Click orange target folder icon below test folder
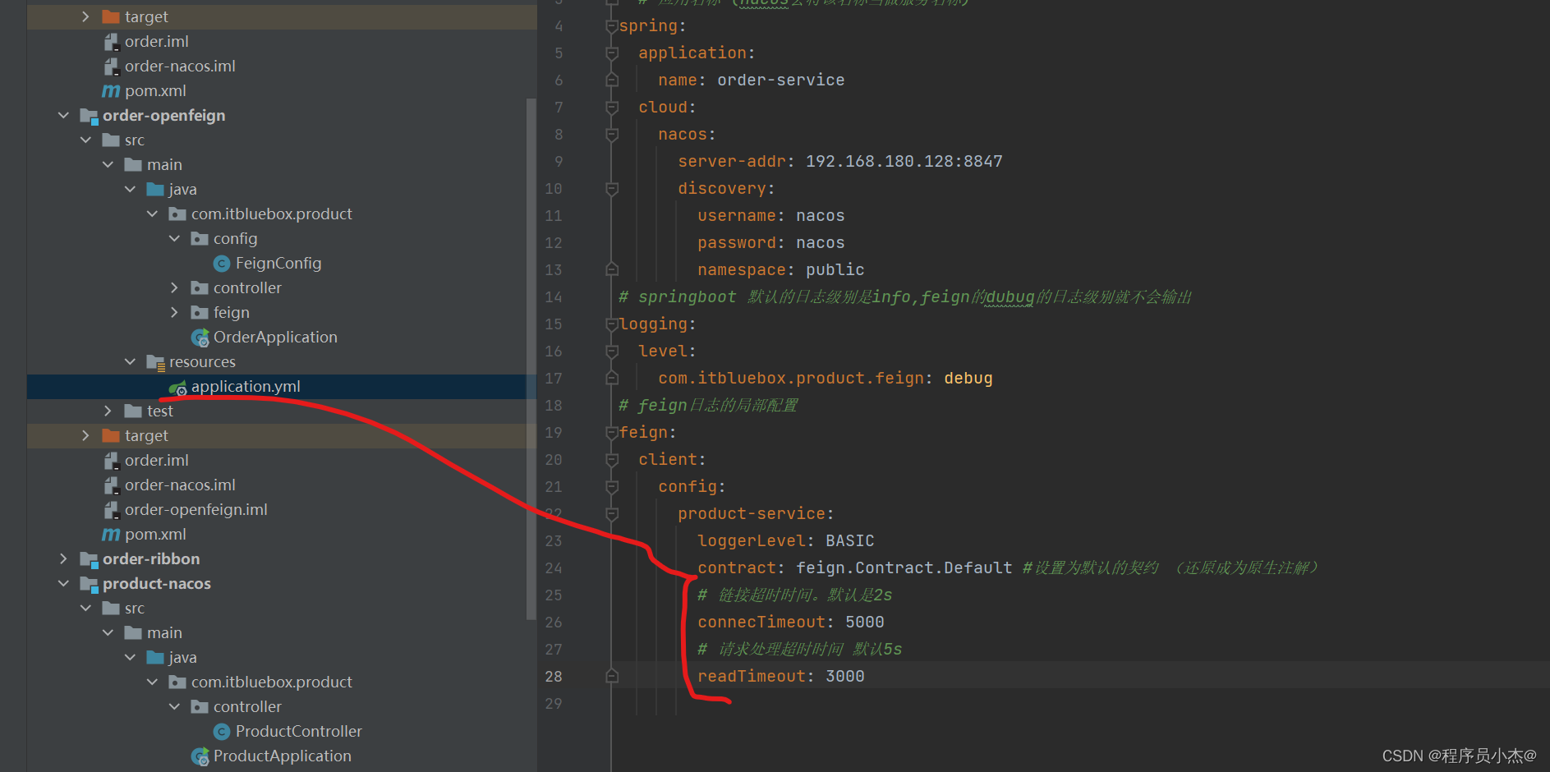Screen dimensions: 1550x772 pyautogui.click(x=111, y=436)
